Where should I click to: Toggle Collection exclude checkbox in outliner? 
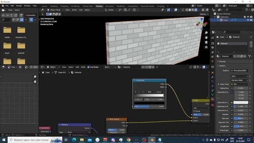click(245, 17)
